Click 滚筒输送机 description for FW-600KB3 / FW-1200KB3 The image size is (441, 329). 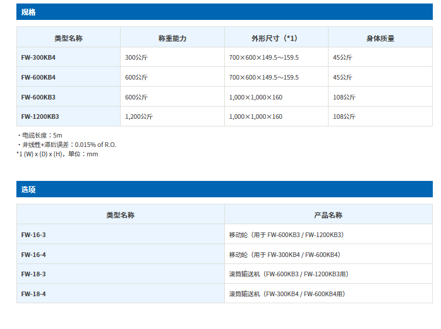(x=328, y=274)
